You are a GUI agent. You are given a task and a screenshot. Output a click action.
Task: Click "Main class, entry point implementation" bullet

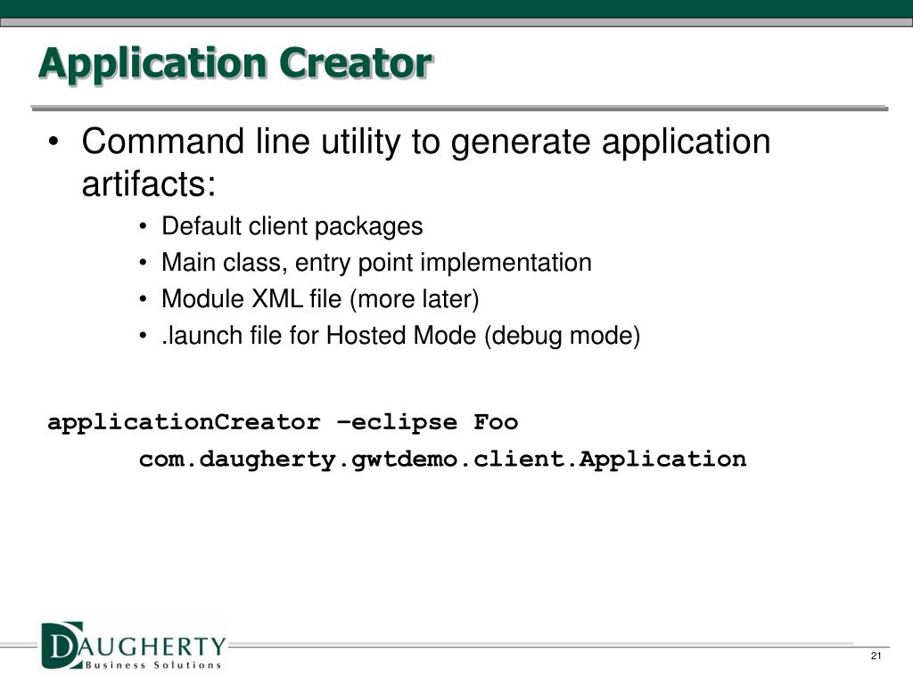376,263
